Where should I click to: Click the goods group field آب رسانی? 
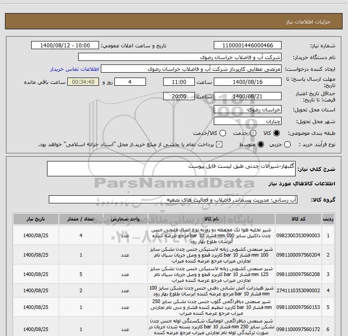(x=173, y=199)
